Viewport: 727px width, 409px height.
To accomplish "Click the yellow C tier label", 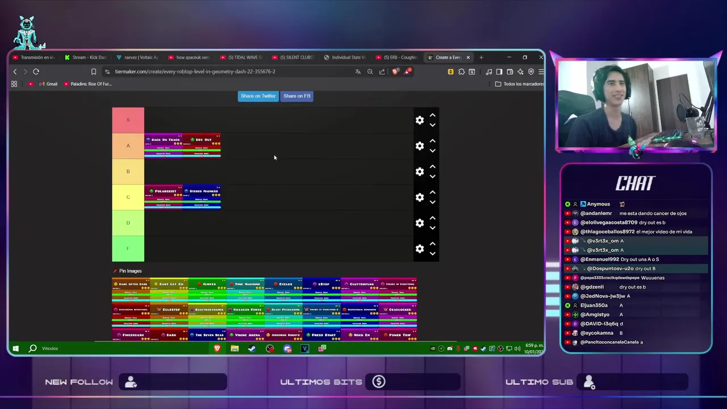I will tap(128, 197).
